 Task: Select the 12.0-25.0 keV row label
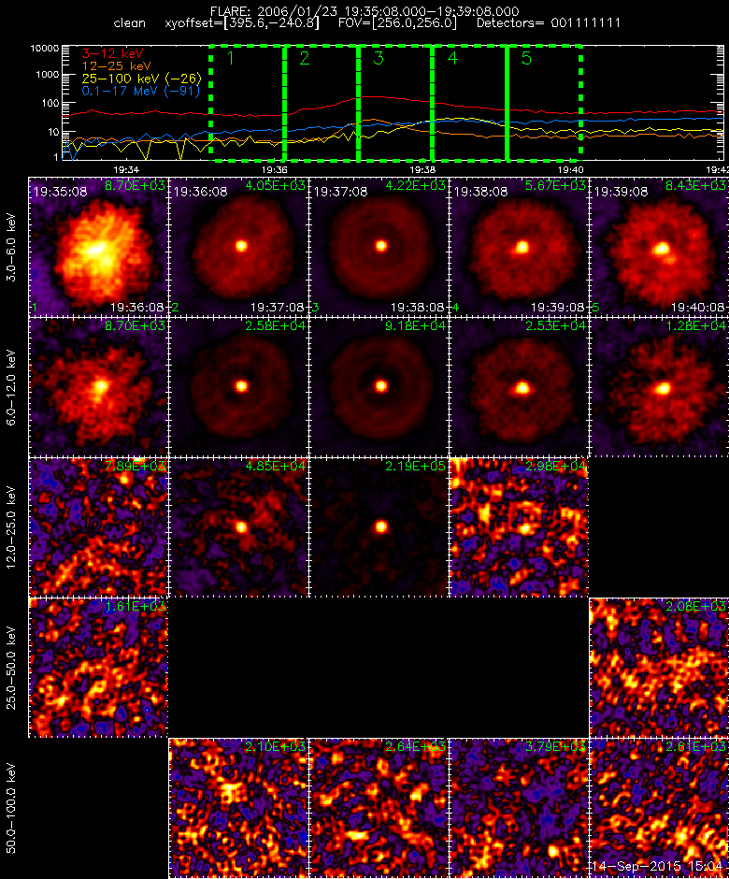[11, 528]
